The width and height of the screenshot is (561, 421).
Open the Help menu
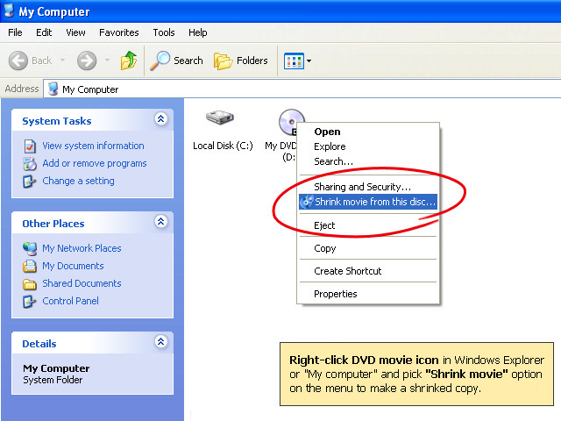198,32
